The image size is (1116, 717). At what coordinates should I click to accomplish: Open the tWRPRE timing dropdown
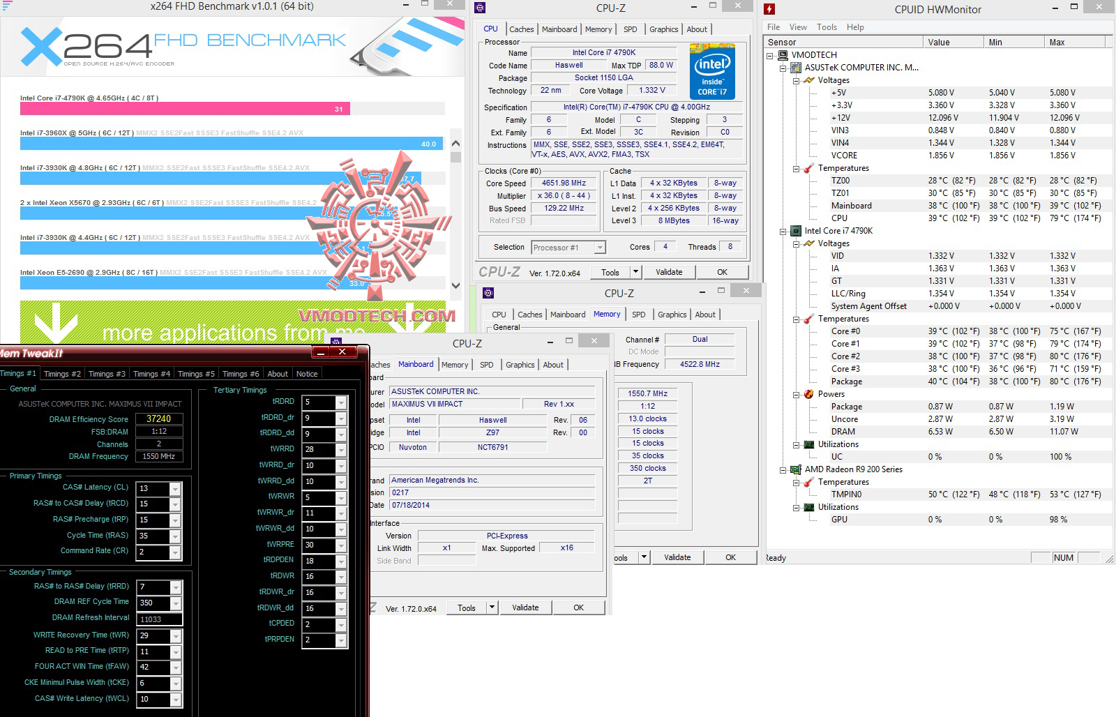[340, 545]
